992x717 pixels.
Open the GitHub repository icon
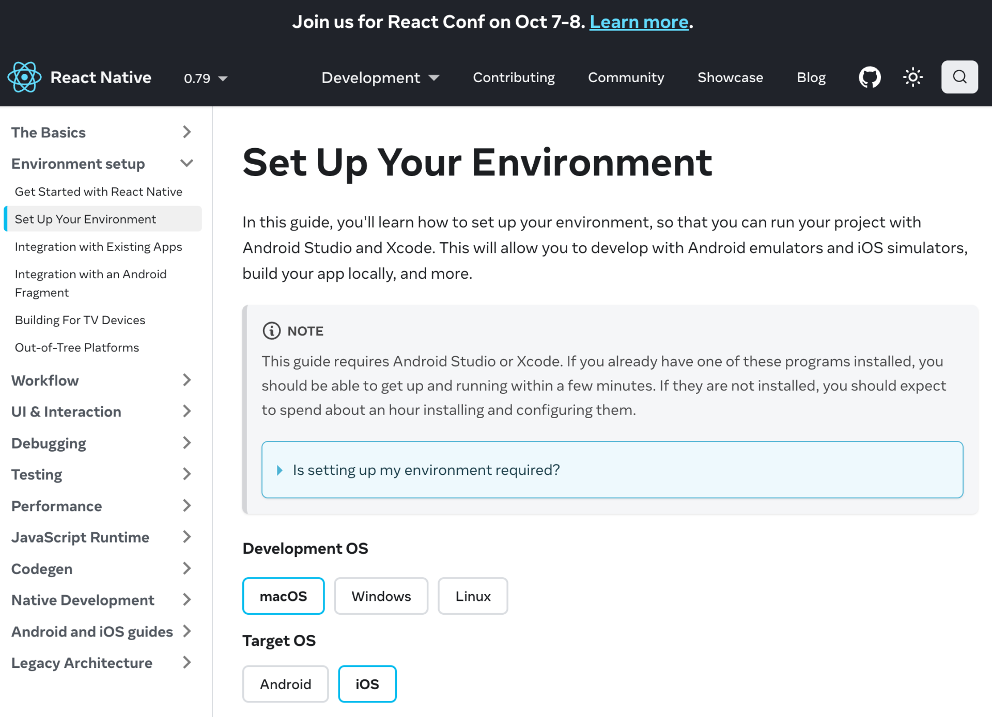pyautogui.click(x=870, y=77)
